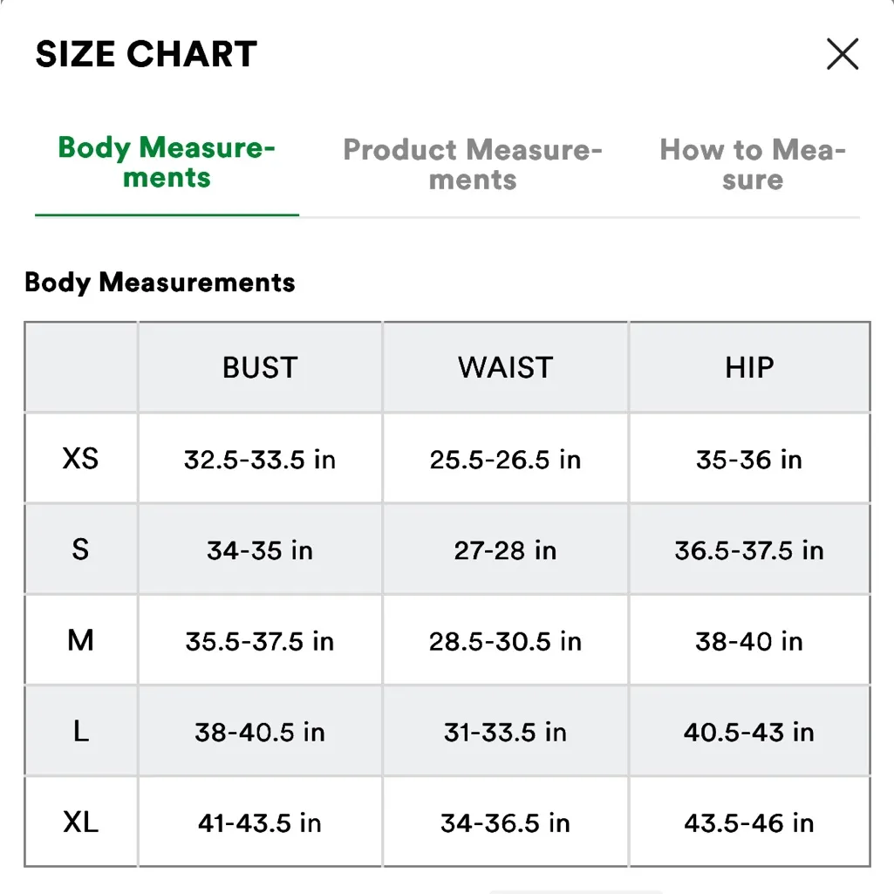
Task: Click the S size row label
Action: tap(80, 549)
